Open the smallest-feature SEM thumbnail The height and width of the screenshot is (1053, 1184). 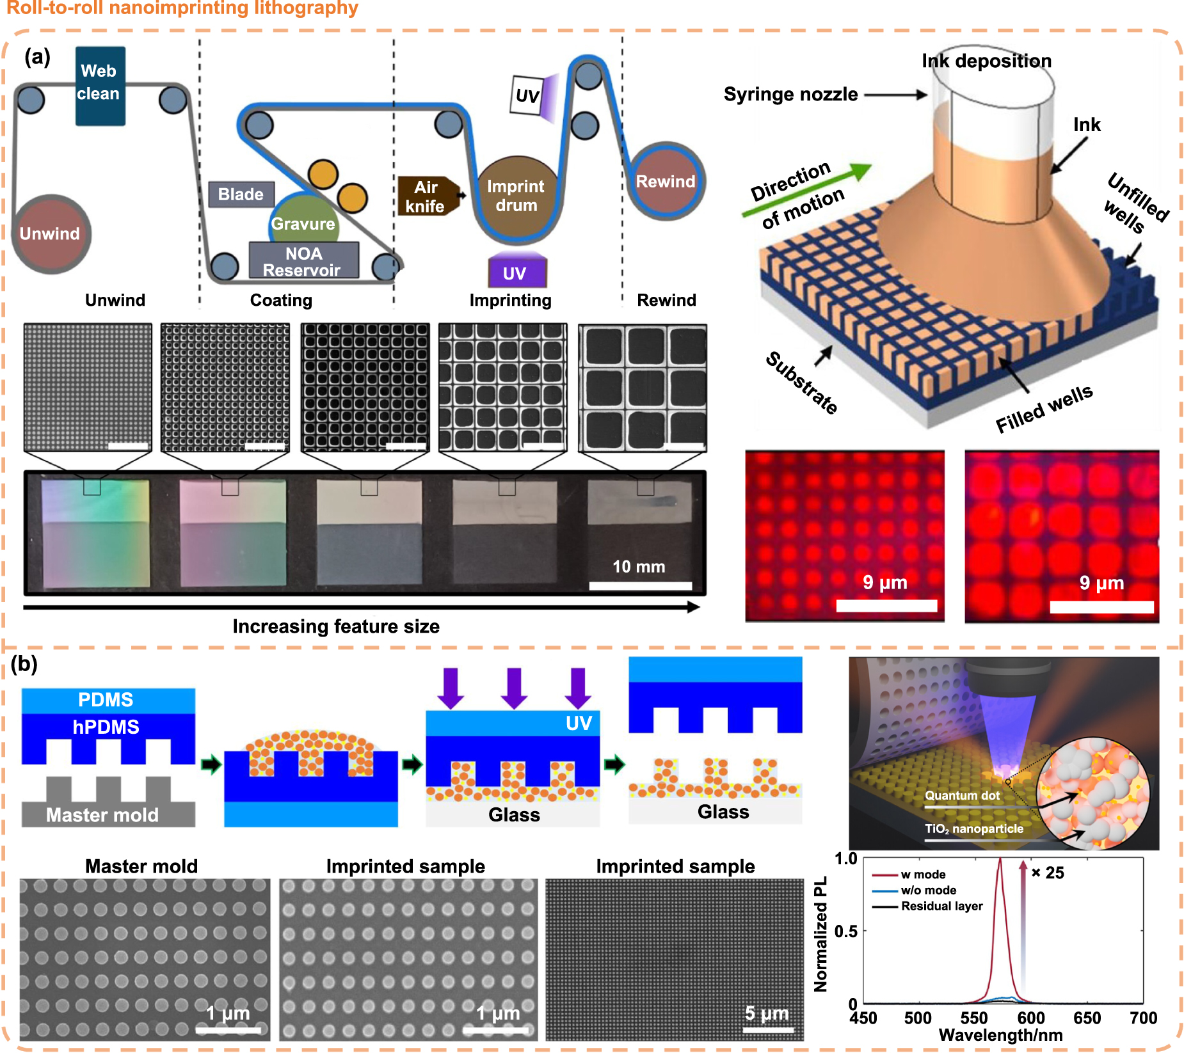88,388
